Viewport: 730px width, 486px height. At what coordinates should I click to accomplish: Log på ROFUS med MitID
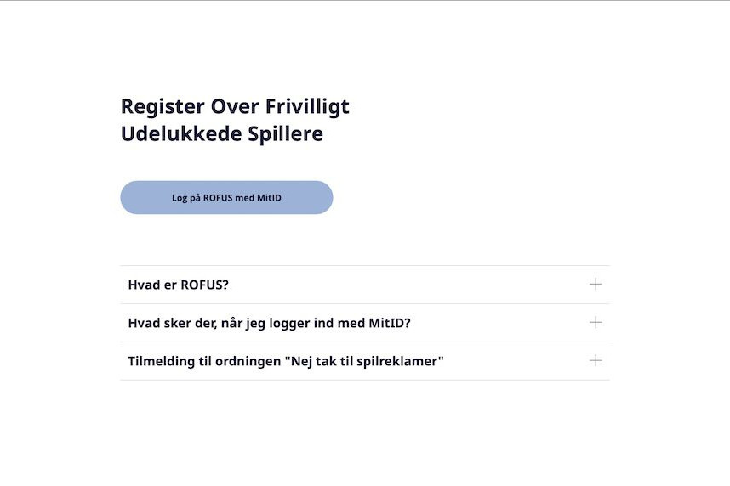point(226,198)
